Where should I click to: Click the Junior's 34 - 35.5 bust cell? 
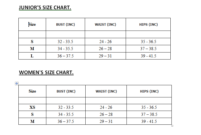(x=65, y=49)
